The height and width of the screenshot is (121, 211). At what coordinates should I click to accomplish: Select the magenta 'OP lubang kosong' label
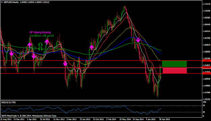click(x=40, y=32)
